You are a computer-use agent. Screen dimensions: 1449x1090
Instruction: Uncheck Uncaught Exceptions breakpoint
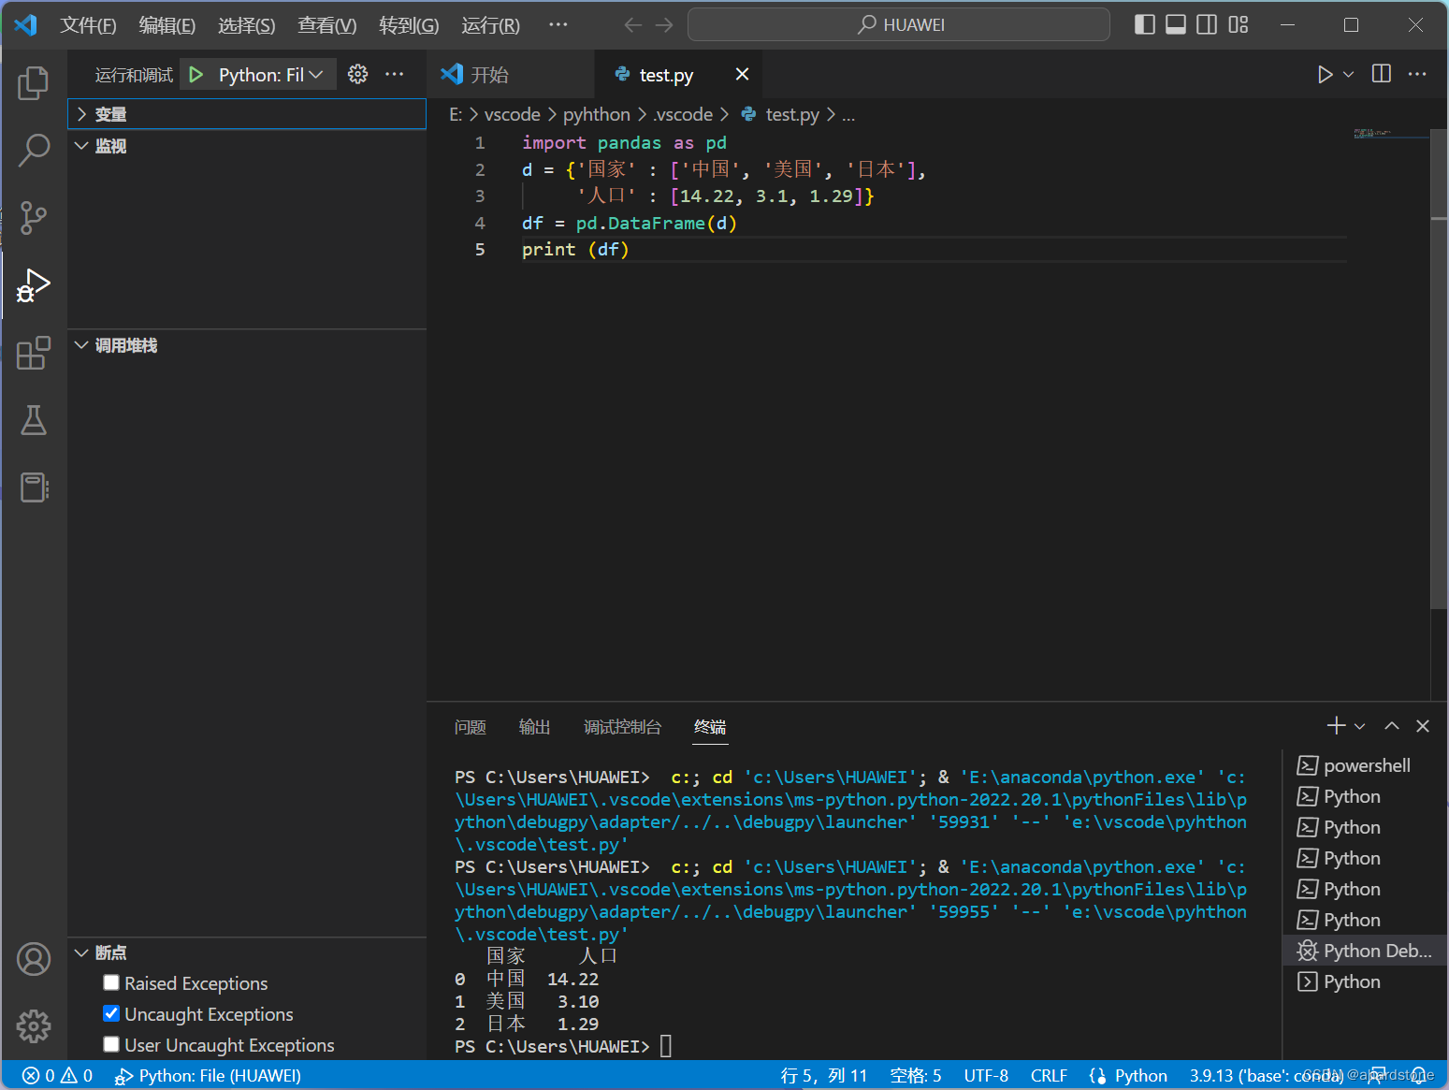111,1013
